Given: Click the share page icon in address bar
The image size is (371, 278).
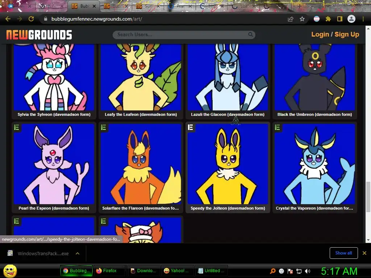Looking at the screenshot, I should tap(291, 19).
